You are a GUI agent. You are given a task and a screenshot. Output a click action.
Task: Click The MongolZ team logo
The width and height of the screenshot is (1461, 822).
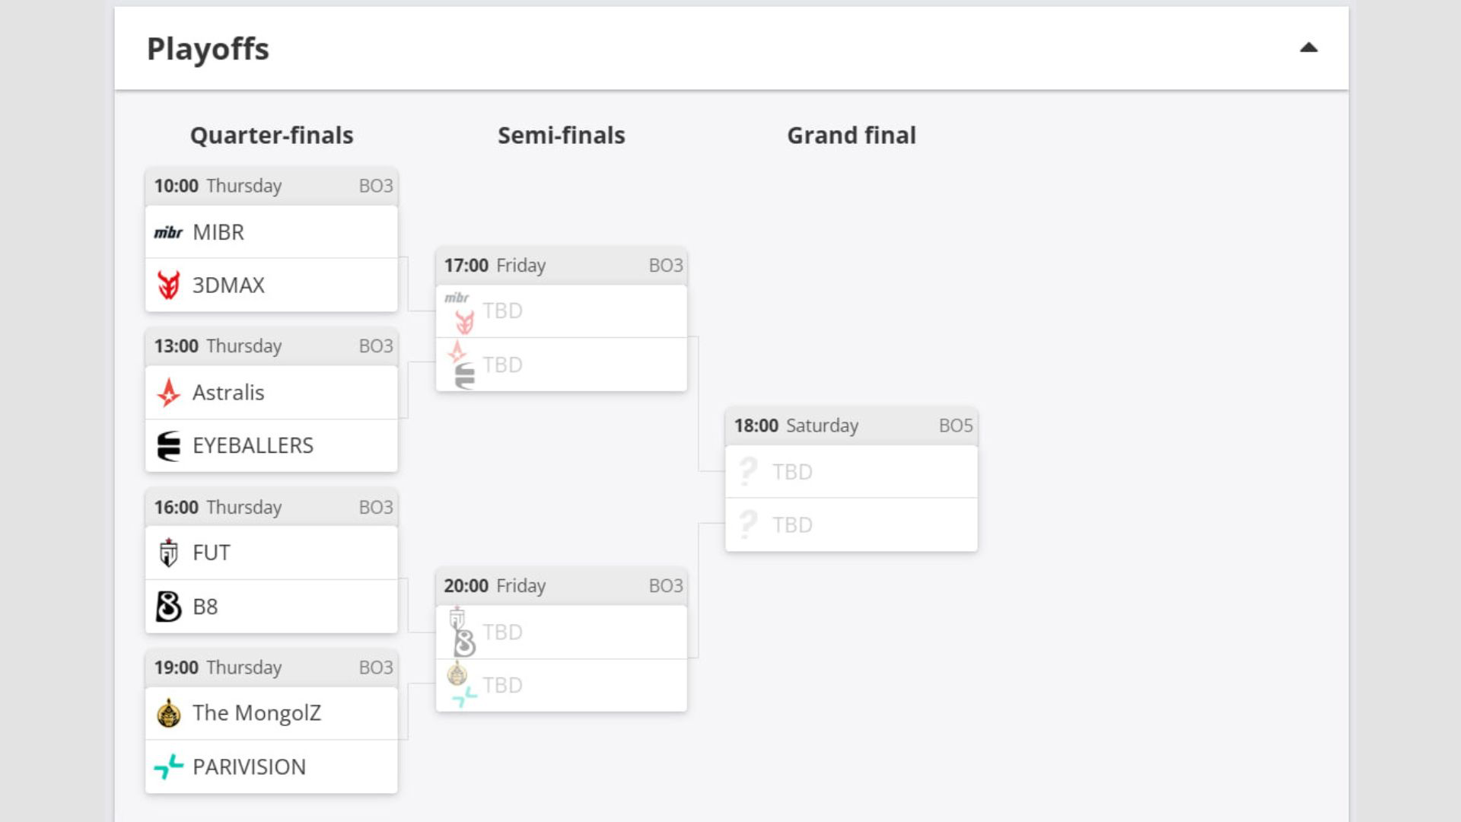(x=168, y=713)
